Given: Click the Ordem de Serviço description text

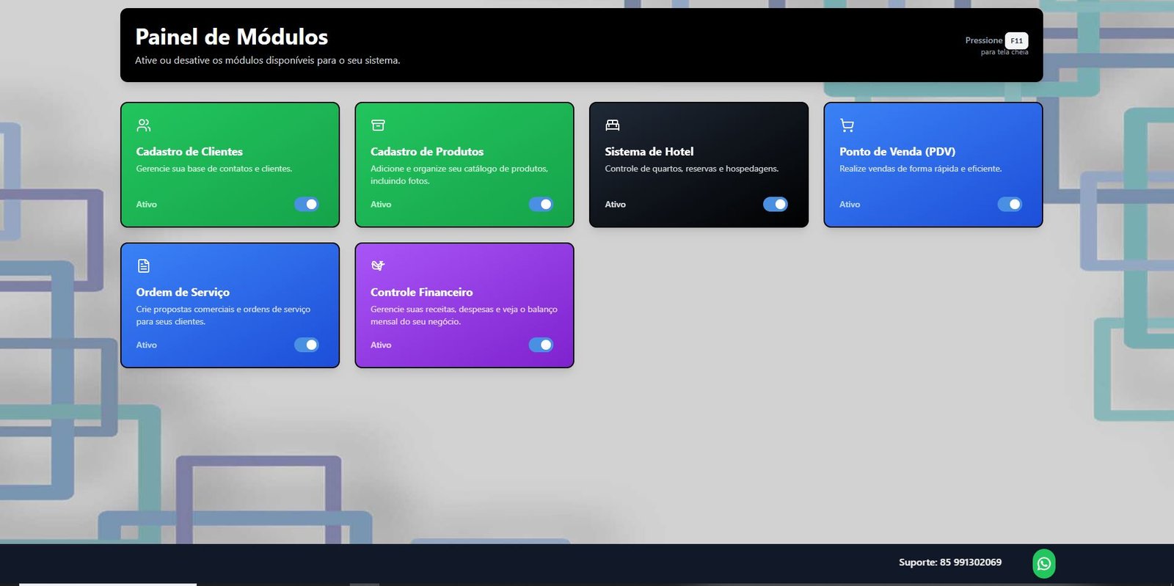Looking at the screenshot, I should (223, 315).
